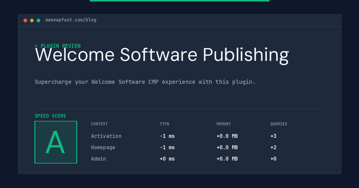Select the Activation row label

coord(106,136)
